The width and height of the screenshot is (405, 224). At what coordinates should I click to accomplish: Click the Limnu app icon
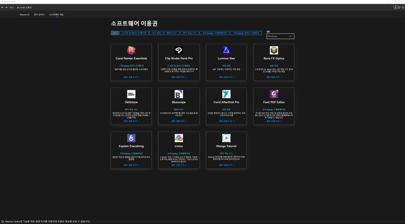[179, 138]
